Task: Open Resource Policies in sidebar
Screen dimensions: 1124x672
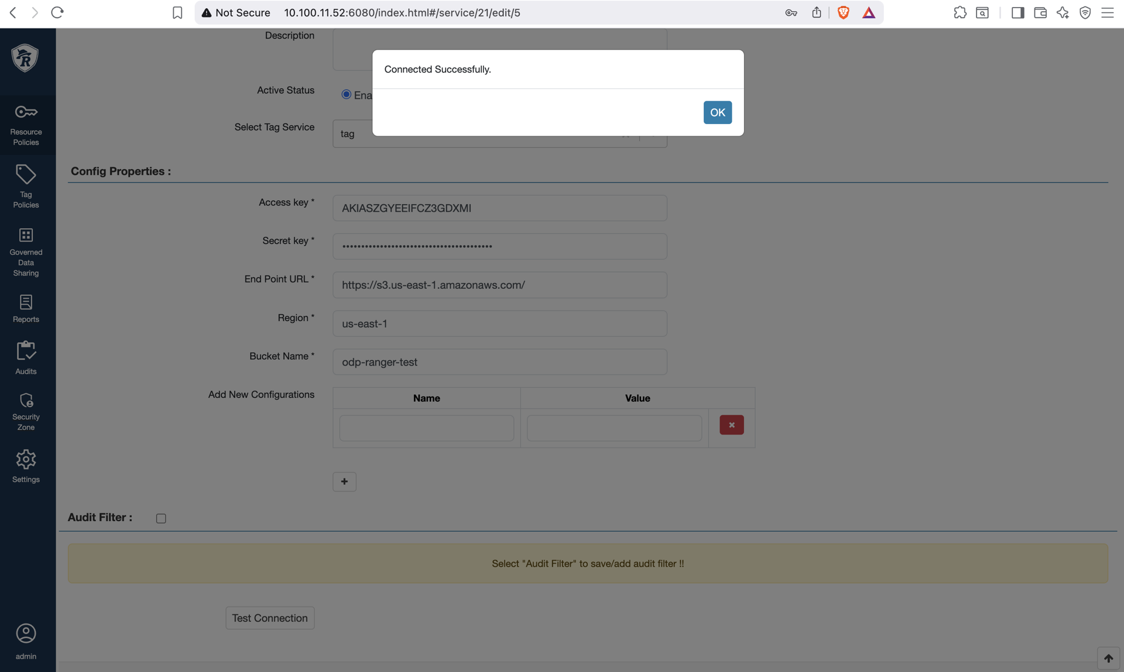Action: coord(26,125)
